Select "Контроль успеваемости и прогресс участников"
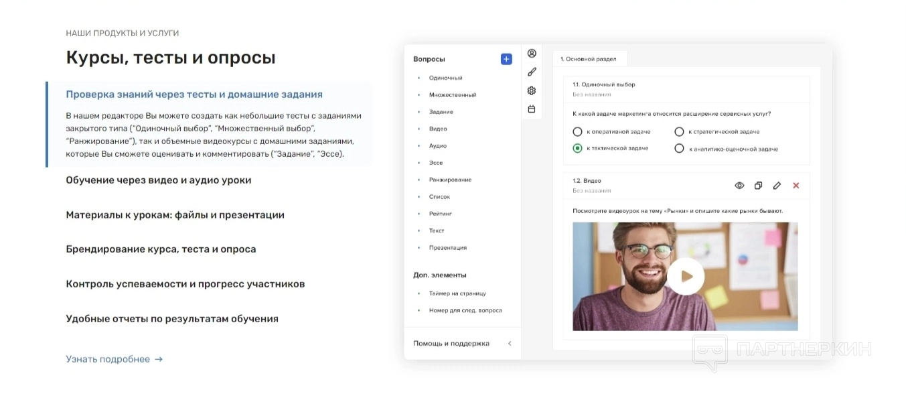The height and width of the screenshot is (408, 906). coord(185,284)
